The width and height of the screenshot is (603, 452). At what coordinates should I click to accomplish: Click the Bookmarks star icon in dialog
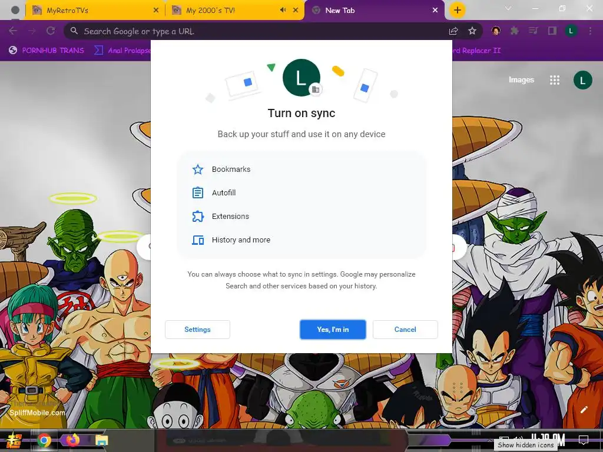tap(198, 169)
